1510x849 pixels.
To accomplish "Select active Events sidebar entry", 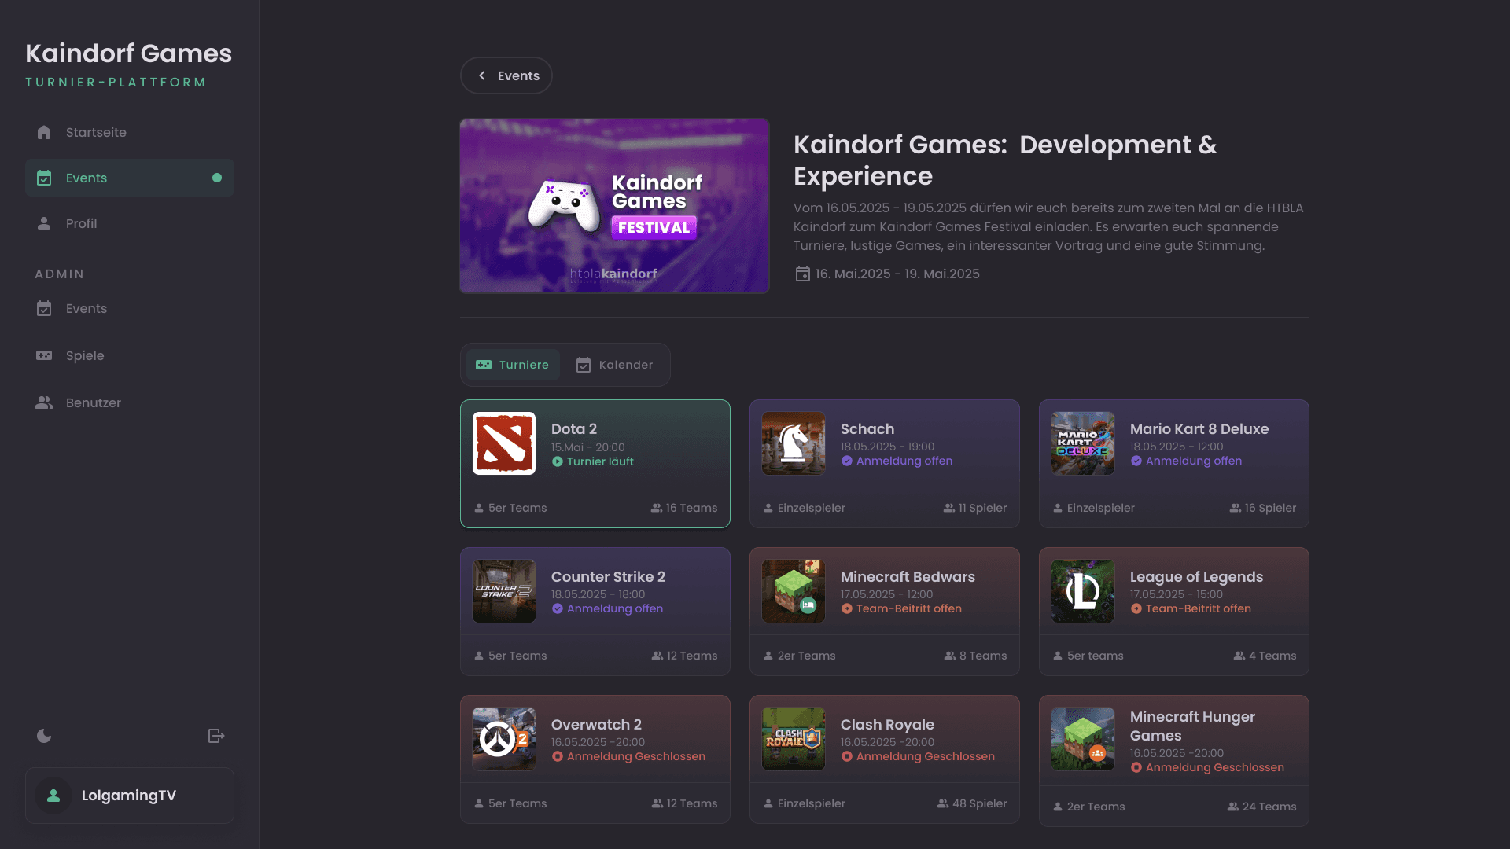I will coord(130,178).
